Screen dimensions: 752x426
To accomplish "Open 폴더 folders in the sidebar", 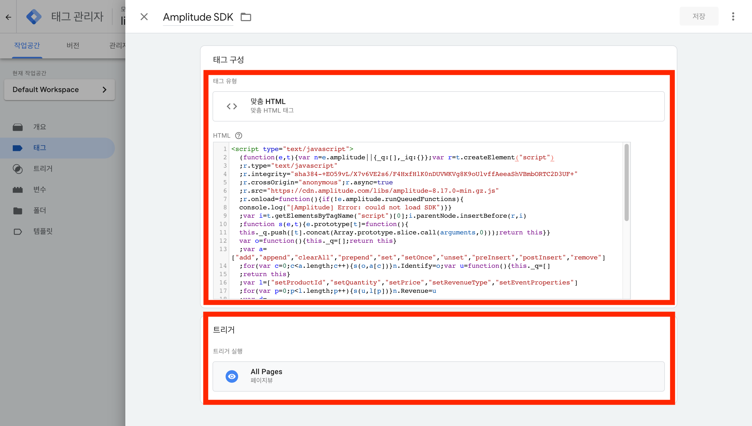I will click(39, 210).
